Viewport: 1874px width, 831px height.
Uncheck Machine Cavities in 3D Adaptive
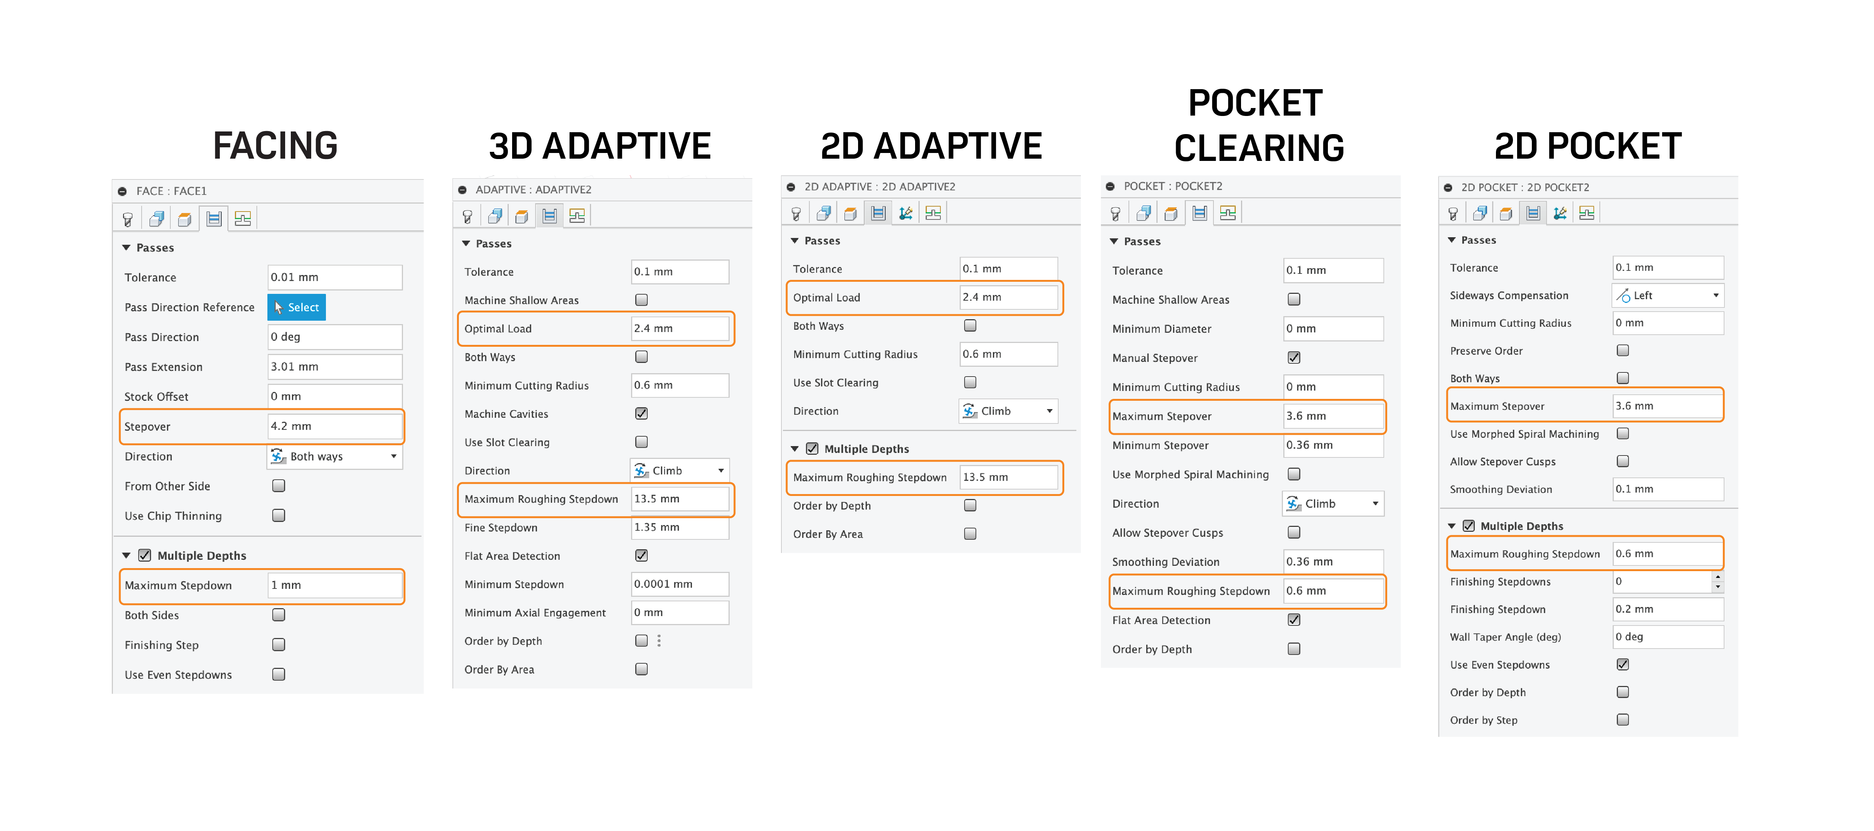(x=641, y=413)
